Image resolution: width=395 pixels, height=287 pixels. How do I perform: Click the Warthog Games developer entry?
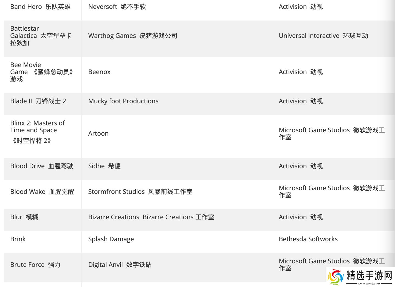(x=132, y=36)
